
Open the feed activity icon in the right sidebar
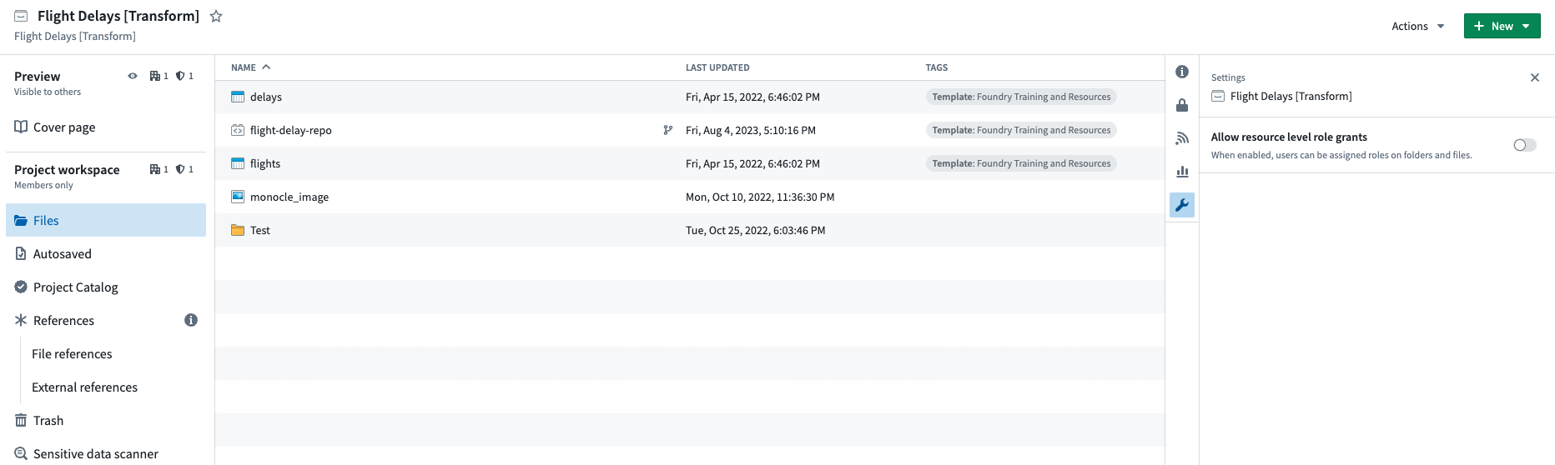tap(1182, 138)
